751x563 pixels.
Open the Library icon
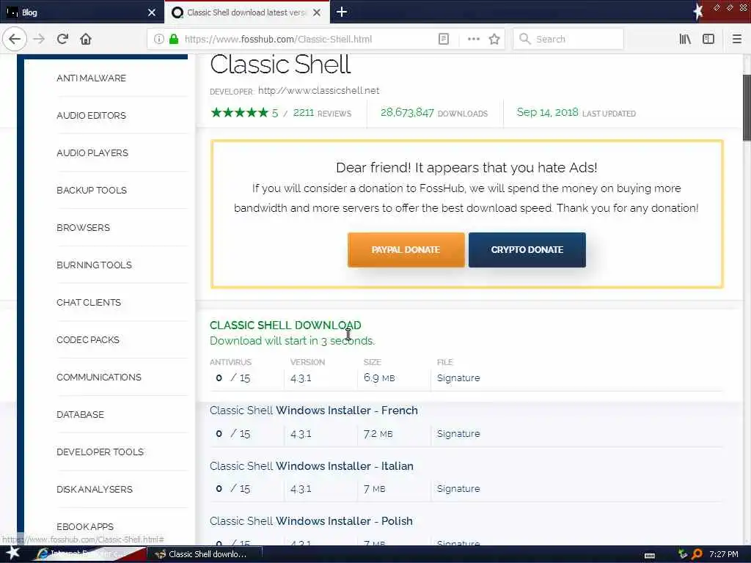point(685,39)
